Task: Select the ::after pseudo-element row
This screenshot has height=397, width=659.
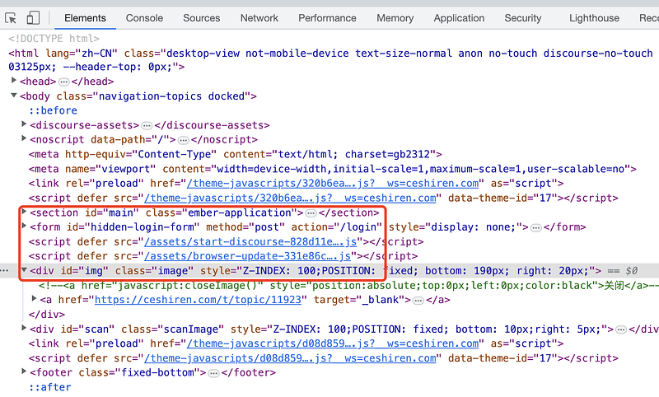Action: pyautogui.click(x=50, y=387)
